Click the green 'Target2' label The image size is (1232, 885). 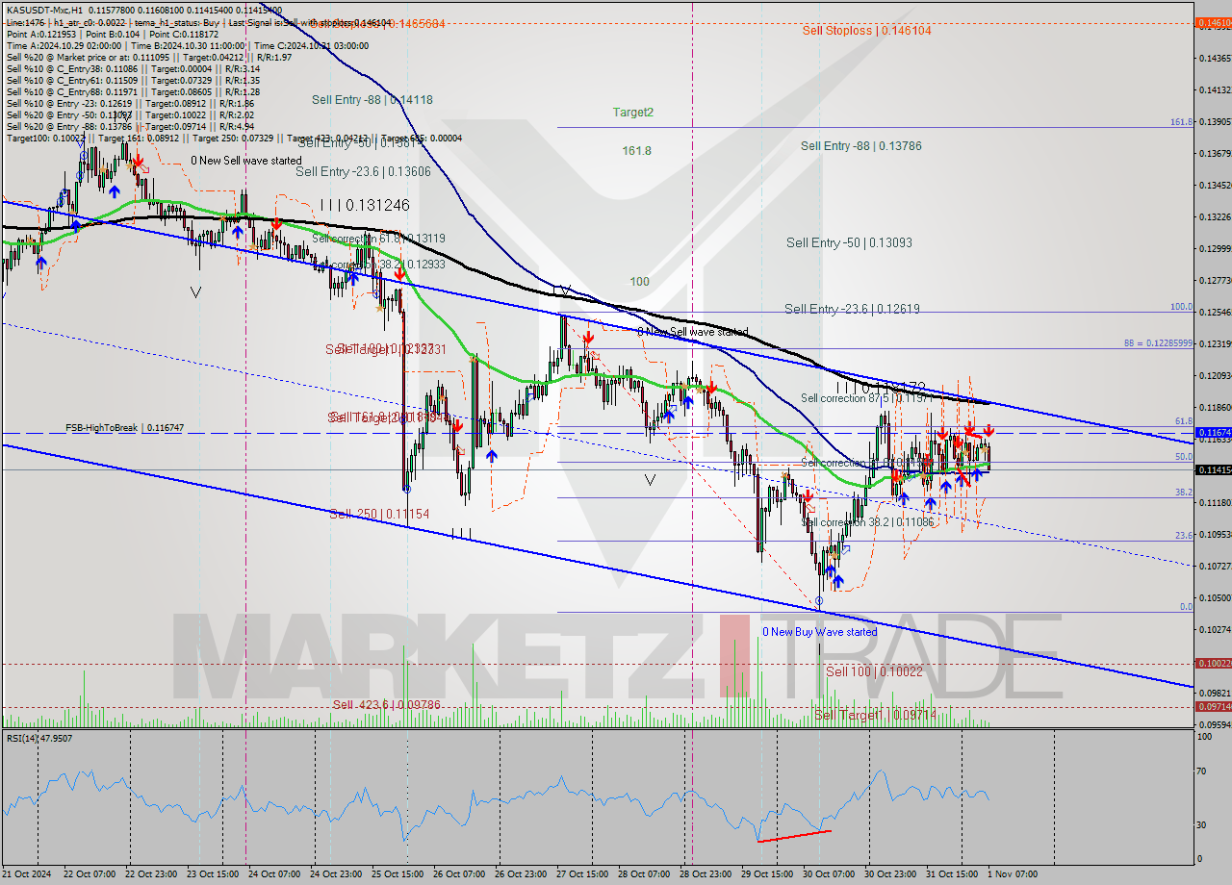tap(633, 113)
